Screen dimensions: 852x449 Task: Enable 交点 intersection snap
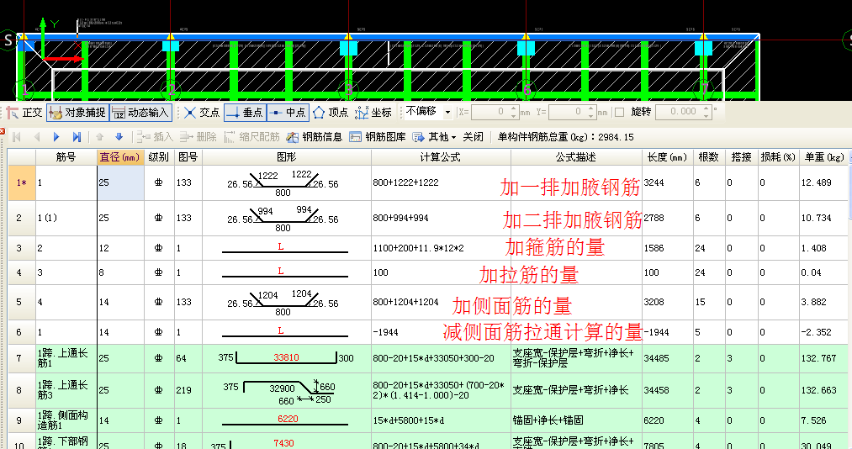[202, 113]
